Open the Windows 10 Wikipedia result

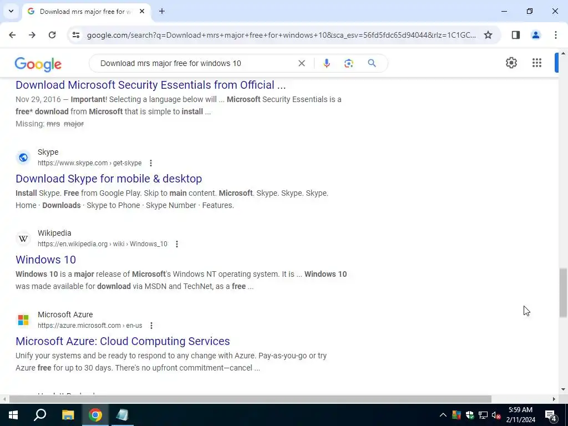click(x=45, y=260)
